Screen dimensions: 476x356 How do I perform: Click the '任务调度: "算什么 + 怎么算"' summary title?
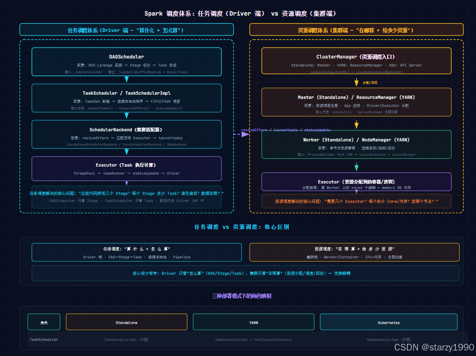tap(137, 249)
